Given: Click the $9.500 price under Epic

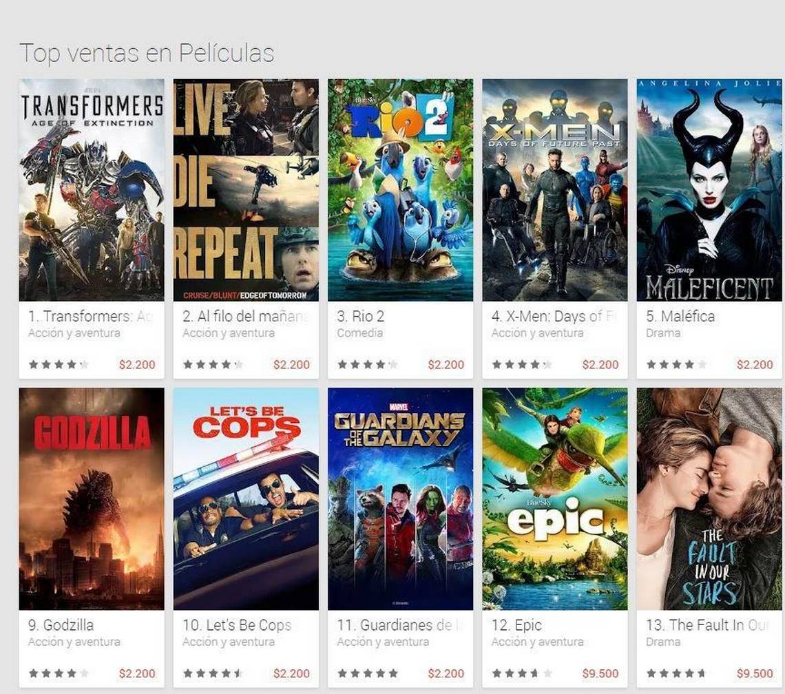Looking at the screenshot, I should tap(600, 673).
